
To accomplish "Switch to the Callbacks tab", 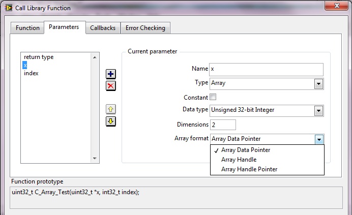I will coord(103,28).
